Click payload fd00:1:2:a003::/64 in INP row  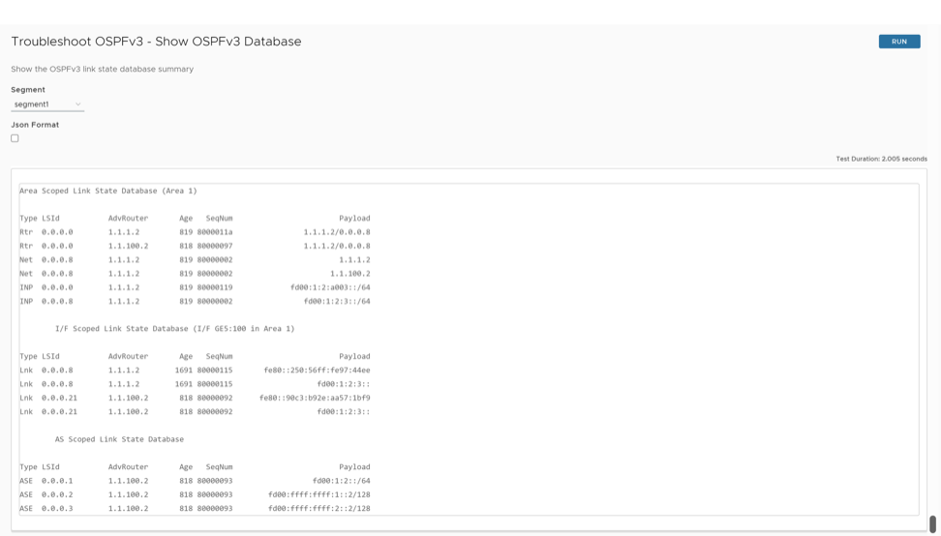click(x=330, y=287)
